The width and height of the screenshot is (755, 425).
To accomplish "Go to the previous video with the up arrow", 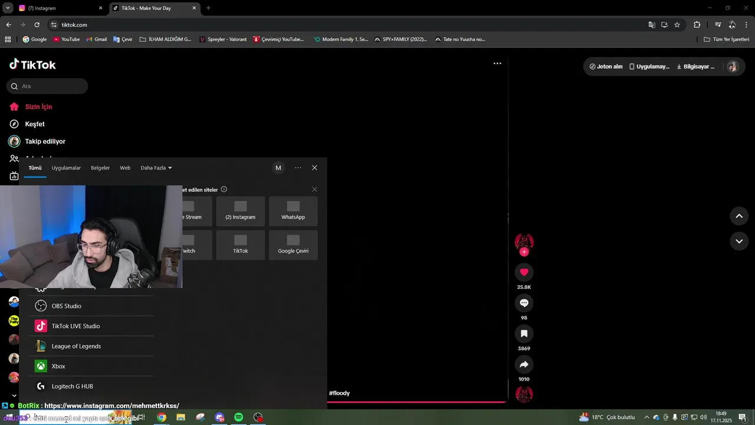I will (x=739, y=216).
